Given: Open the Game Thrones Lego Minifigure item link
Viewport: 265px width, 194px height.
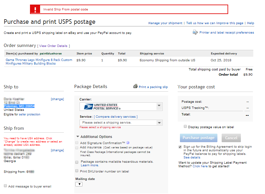Looking at the screenshot, I should (39, 62).
